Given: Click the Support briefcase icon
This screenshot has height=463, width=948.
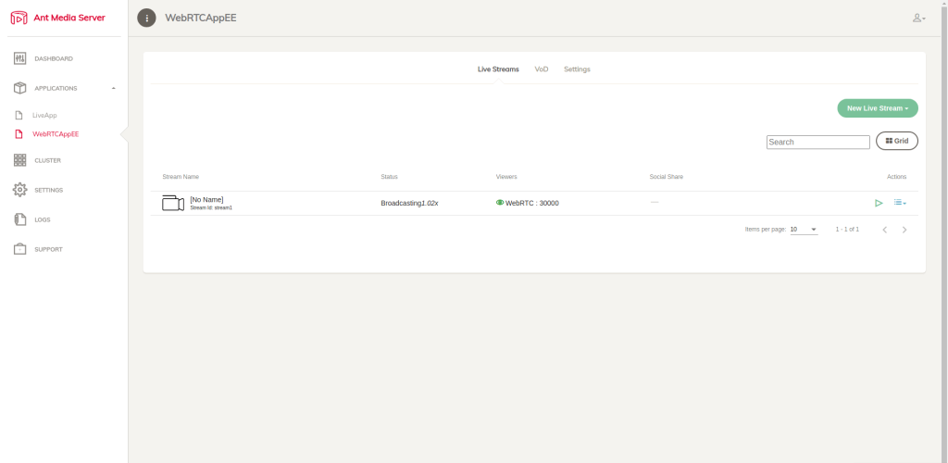Looking at the screenshot, I should tap(20, 249).
